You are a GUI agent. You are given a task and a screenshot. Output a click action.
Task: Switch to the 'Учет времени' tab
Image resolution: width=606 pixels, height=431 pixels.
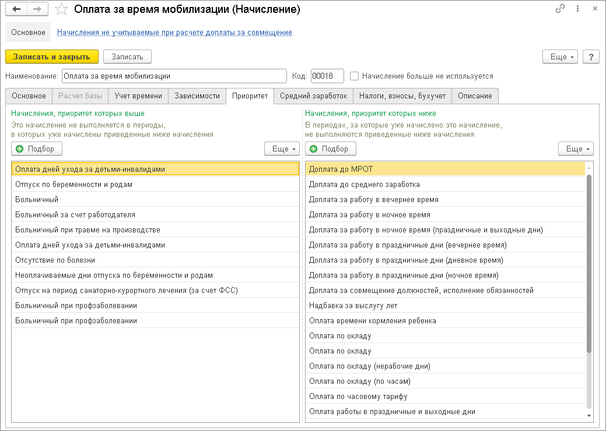138,96
